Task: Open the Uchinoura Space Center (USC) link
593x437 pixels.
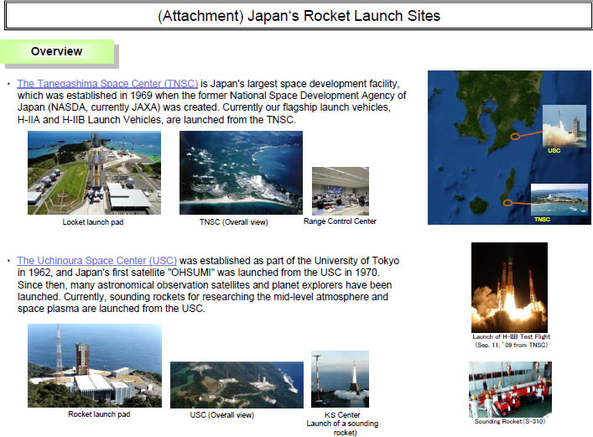Action: [96, 261]
